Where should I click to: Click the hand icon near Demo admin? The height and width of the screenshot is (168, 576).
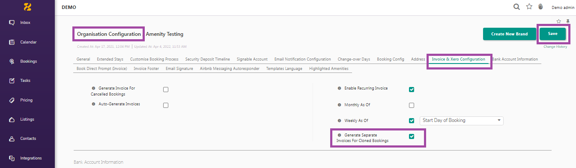(x=540, y=7)
